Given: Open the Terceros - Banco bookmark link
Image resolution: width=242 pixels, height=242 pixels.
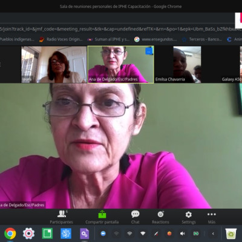Looking at the screenshot, I should [x=202, y=39].
